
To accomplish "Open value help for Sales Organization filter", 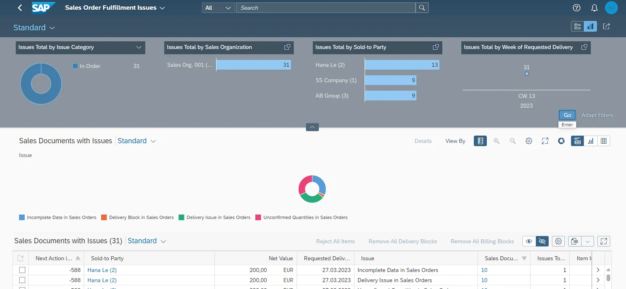I will [x=287, y=47].
